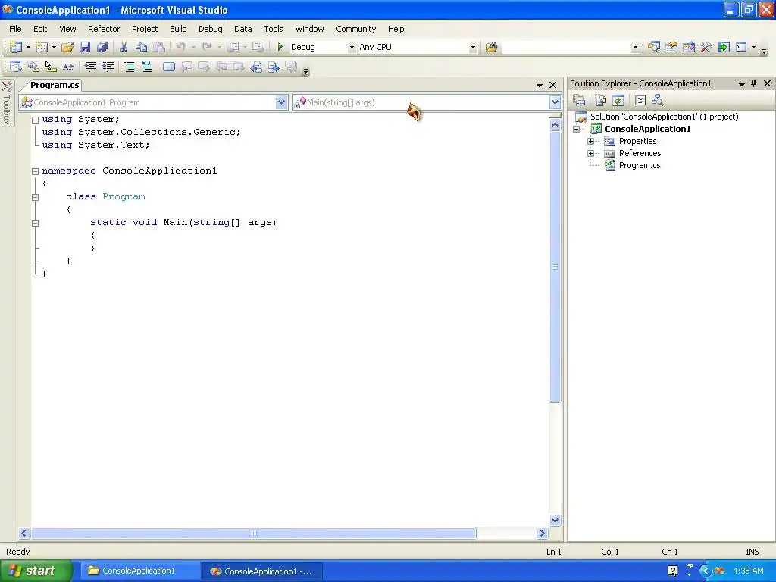The image size is (776, 582).
Task: Open Solution Explorer from the toolbar icon
Action: [654, 48]
